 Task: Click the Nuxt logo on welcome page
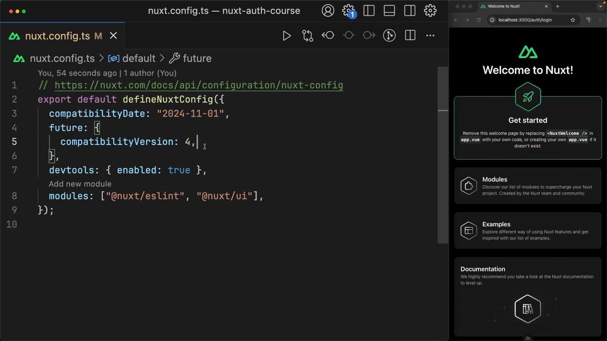528,52
